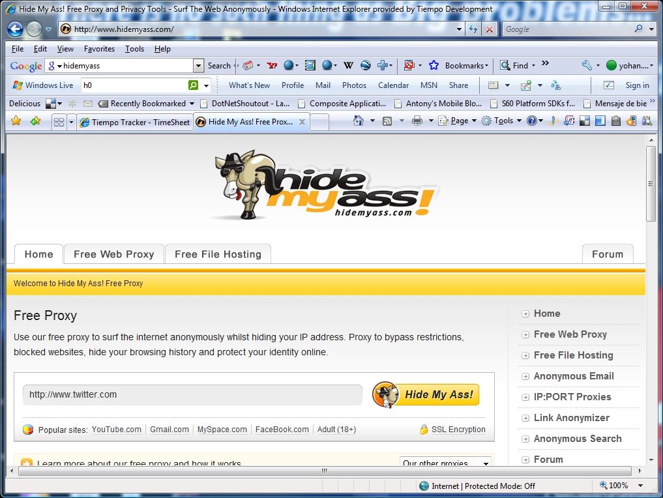Toggle the Google toolbar popup blocker icon
The height and width of the screenshot is (498, 663).
pos(409,66)
